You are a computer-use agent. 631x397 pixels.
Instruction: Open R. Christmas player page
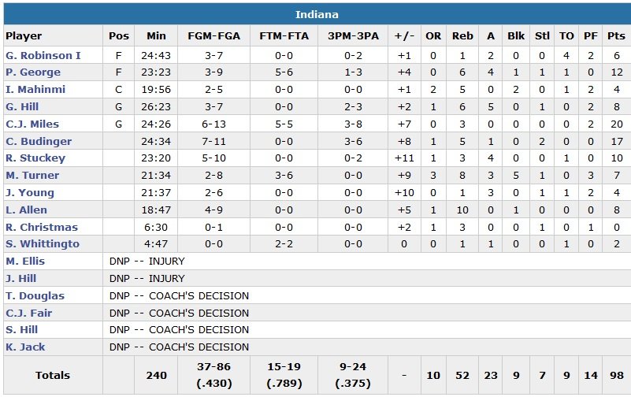coord(39,227)
